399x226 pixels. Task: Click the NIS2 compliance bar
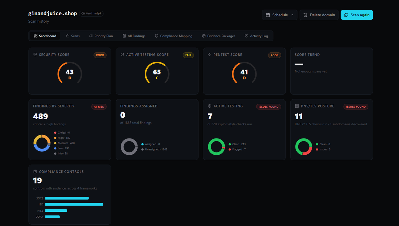[56, 210]
